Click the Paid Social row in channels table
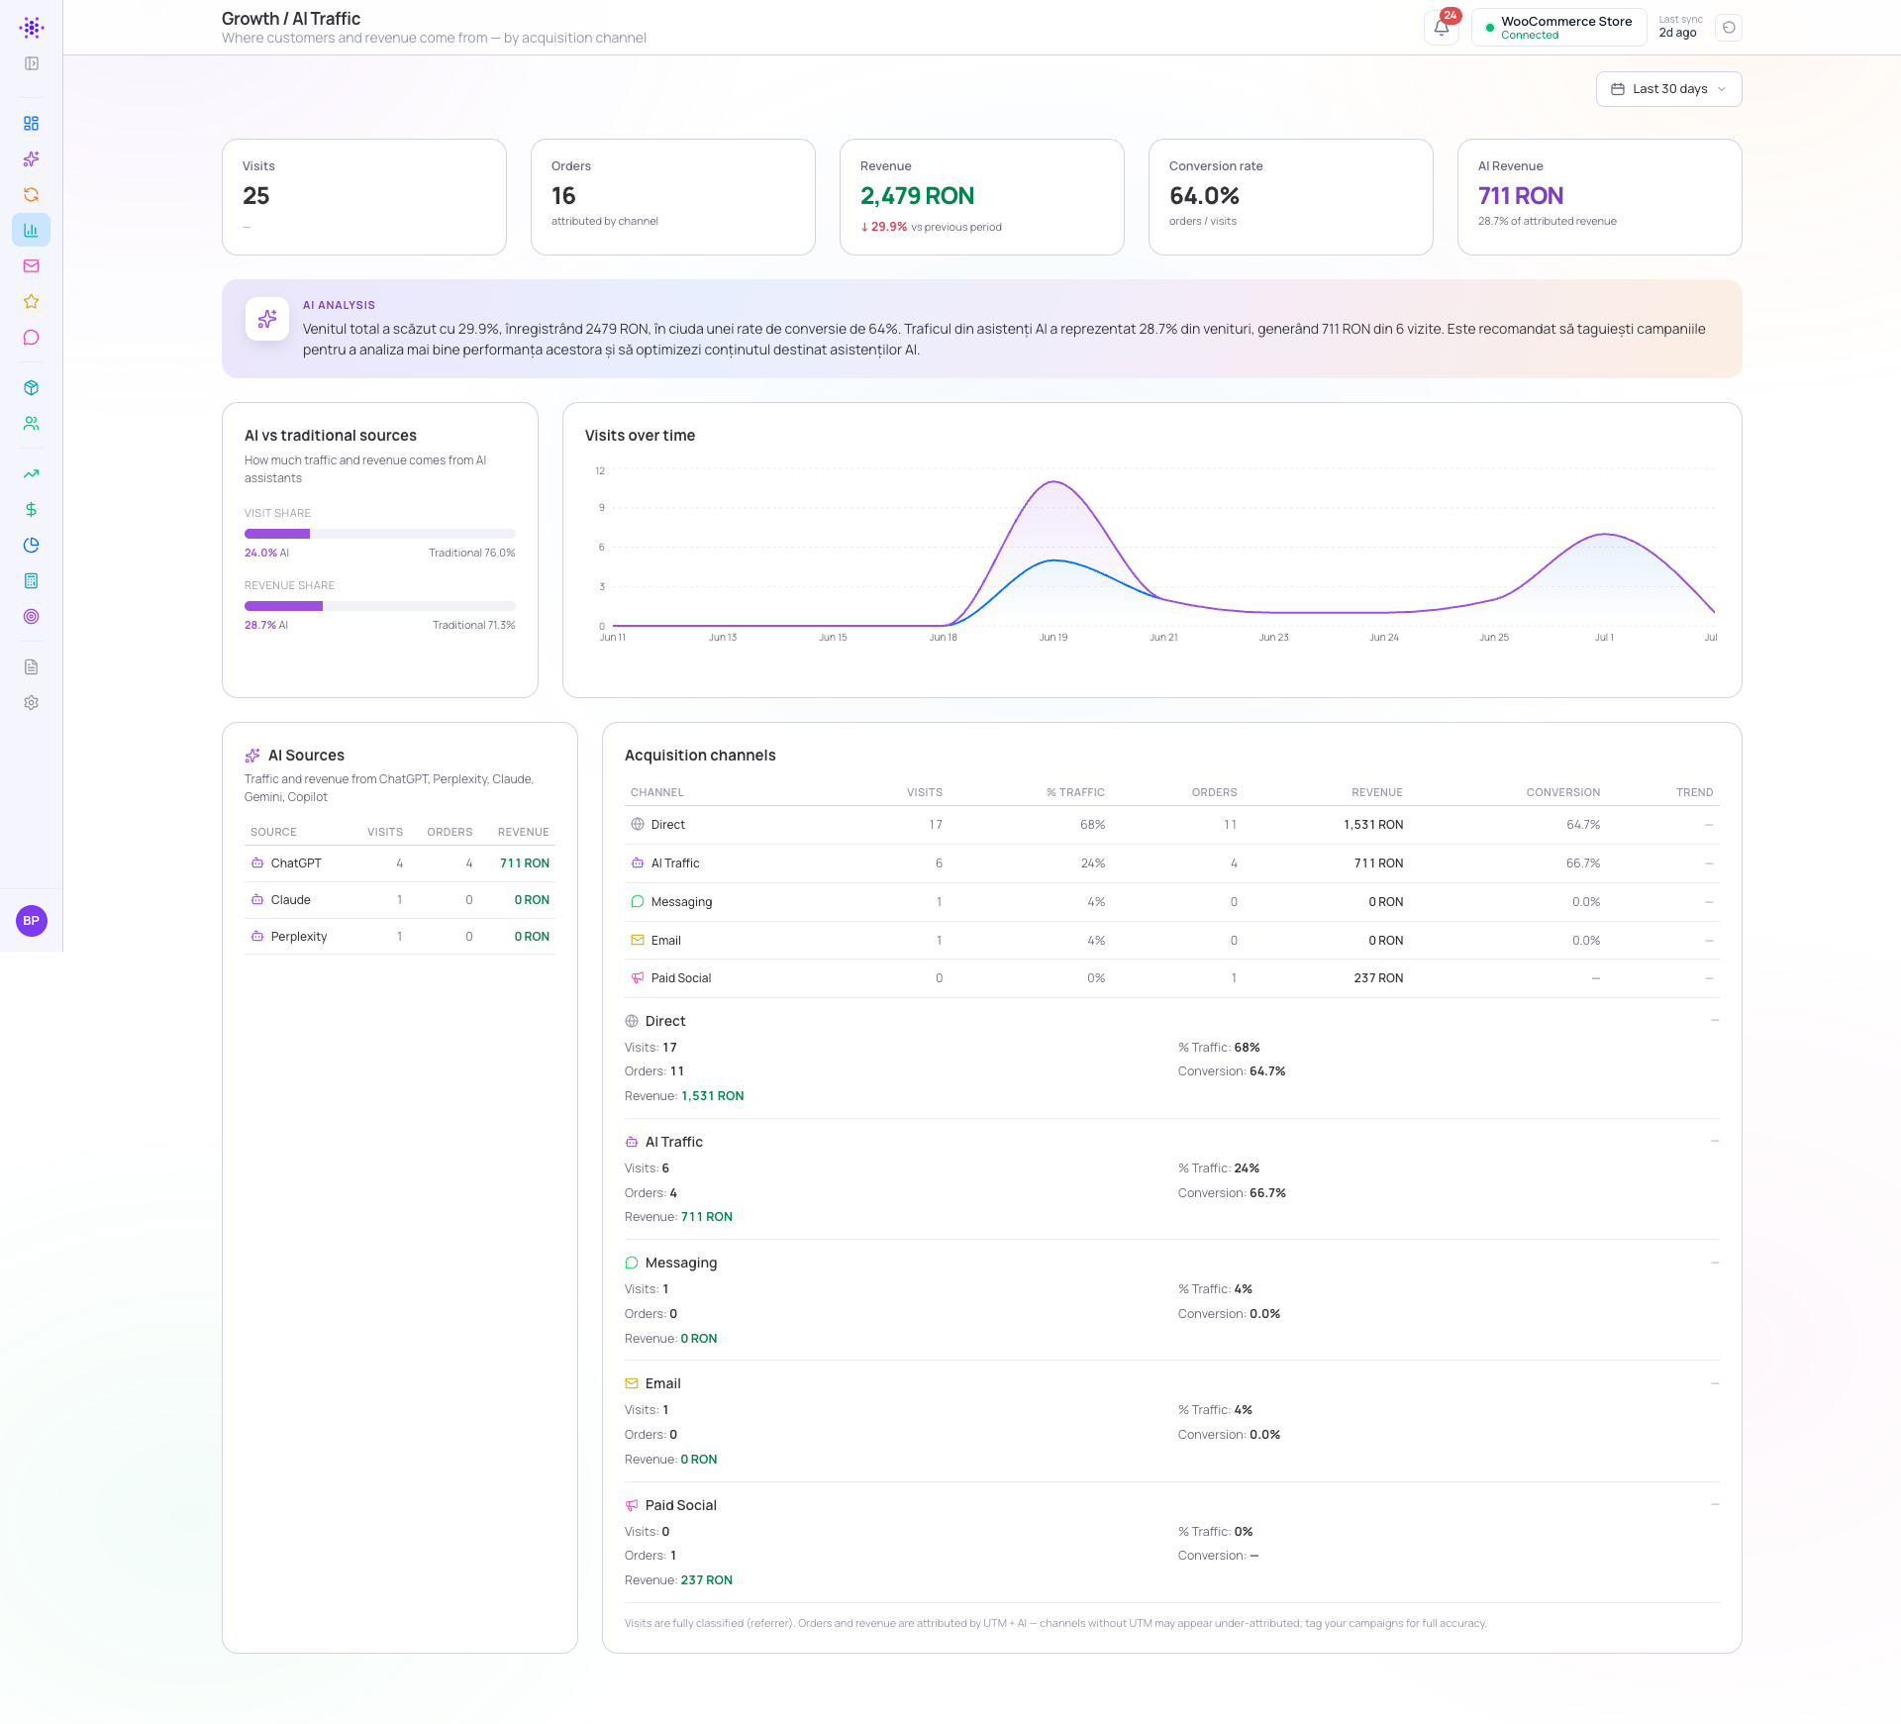This screenshot has width=1901, height=1724. click(x=1172, y=978)
